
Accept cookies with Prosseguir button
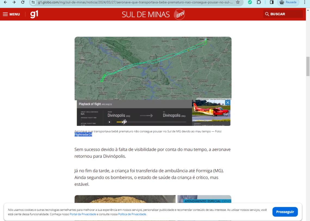point(285,212)
